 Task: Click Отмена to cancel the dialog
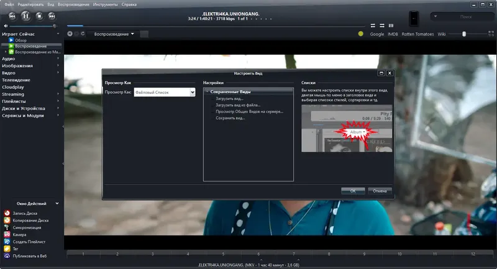tap(380, 191)
